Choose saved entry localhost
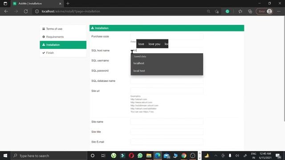The width and height of the screenshot is (285, 160). (167, 63)
